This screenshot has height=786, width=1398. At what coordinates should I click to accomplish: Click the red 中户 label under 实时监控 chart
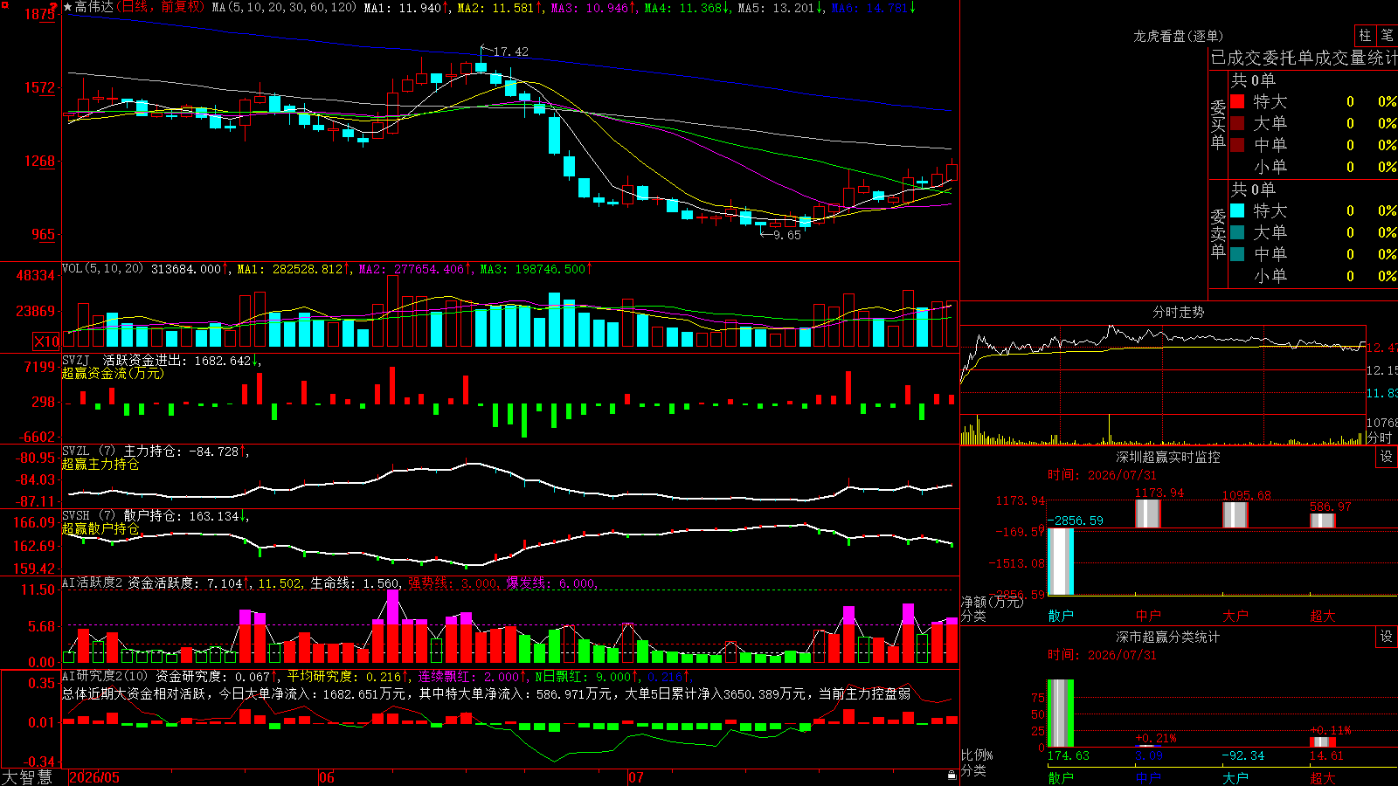point(1148,616)
